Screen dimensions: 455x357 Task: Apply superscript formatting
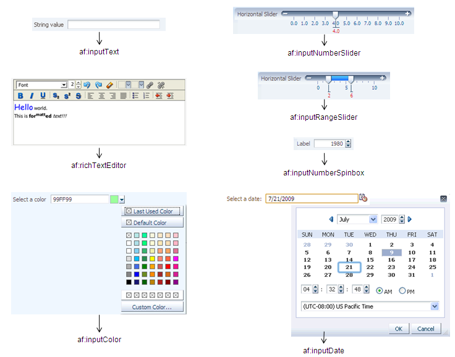67,96
